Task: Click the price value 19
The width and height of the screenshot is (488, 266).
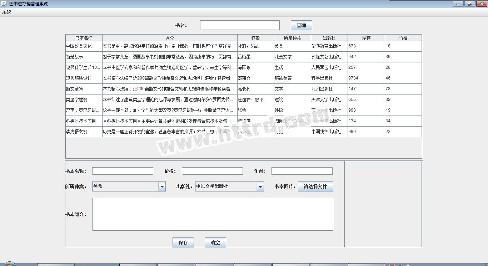Action: [x=403, y=110]
